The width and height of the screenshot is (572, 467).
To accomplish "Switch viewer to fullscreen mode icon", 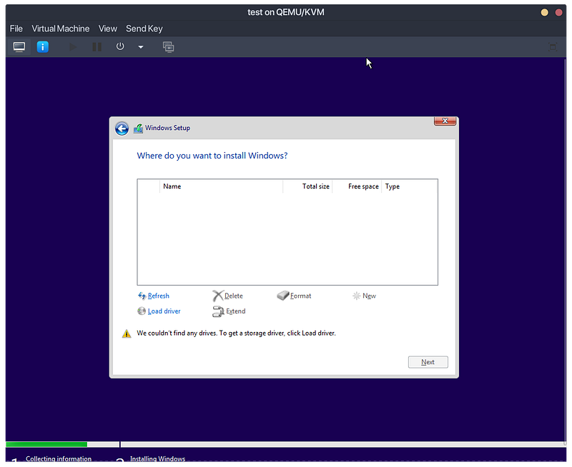I will coord(553,47).
